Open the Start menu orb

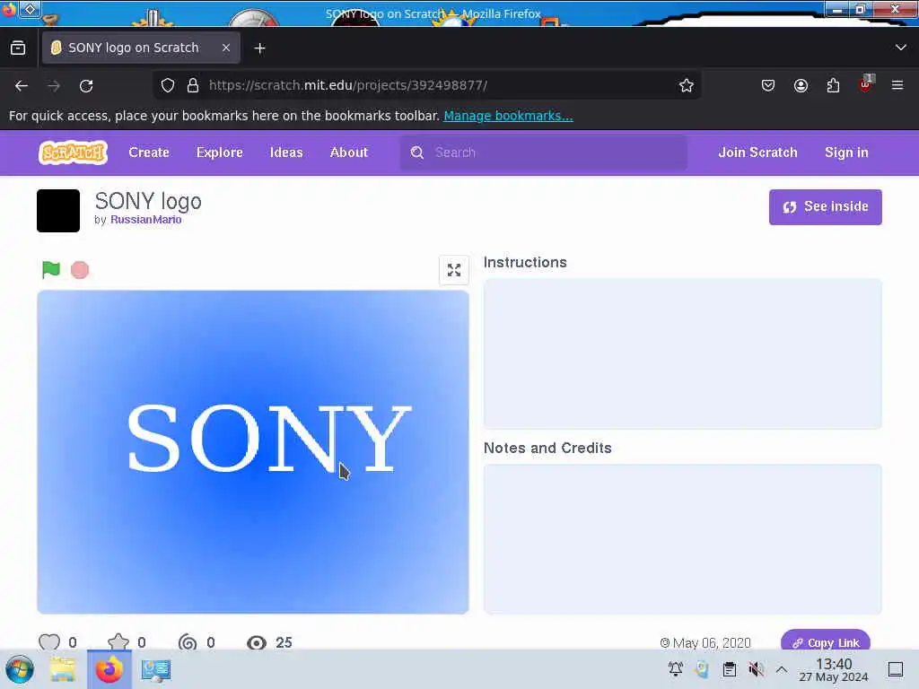20,669
